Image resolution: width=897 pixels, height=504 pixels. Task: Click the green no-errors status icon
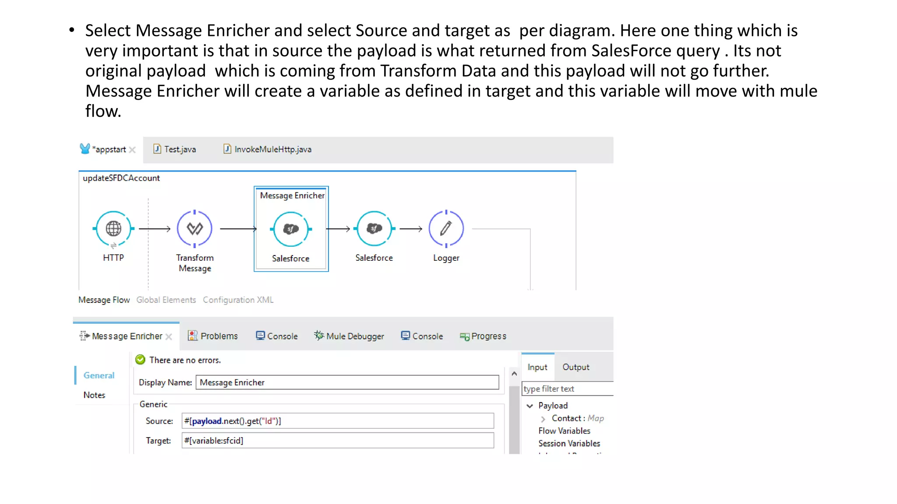[x=140, y=360]
